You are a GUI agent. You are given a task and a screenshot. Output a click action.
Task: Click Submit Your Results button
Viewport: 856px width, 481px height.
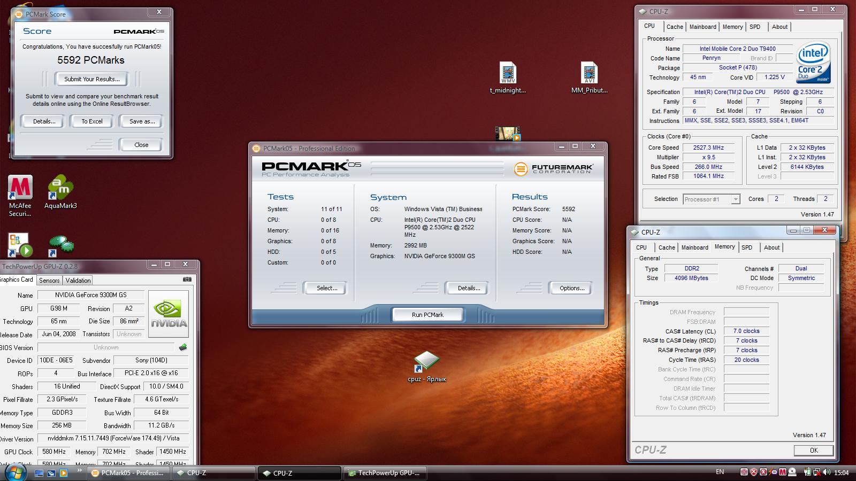[91, 79]
